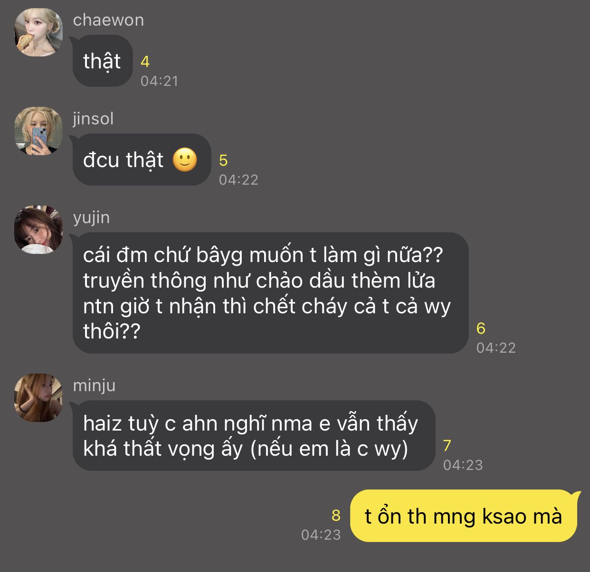Tap unread count 8 beside the yellow bubble

click(x=336, y=515)
